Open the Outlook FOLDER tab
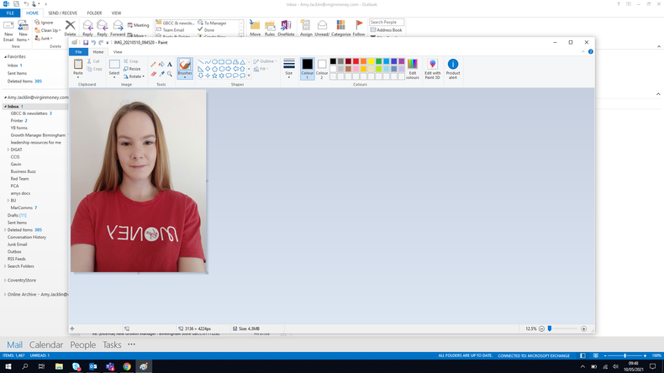This screenshot has height=373, width=664. [94, 13]
